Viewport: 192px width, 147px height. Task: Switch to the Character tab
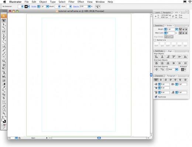(159, 76)
